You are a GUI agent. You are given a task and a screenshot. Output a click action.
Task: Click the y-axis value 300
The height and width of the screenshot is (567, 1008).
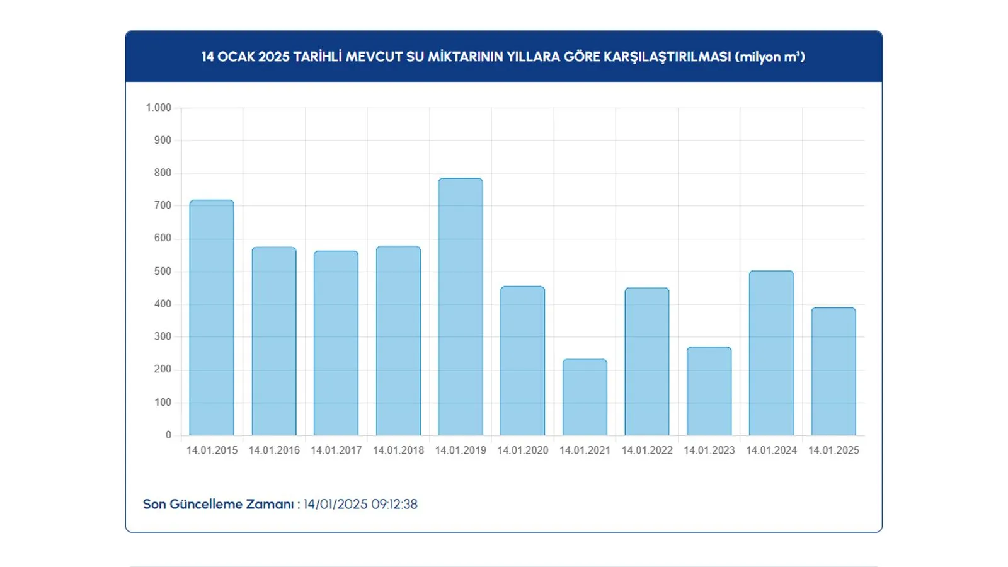pos(163,336)
